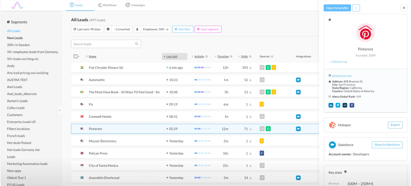Click yellow S source badge in Mouser Electronics row
The image size is (411, 186).
click(262, 141)
